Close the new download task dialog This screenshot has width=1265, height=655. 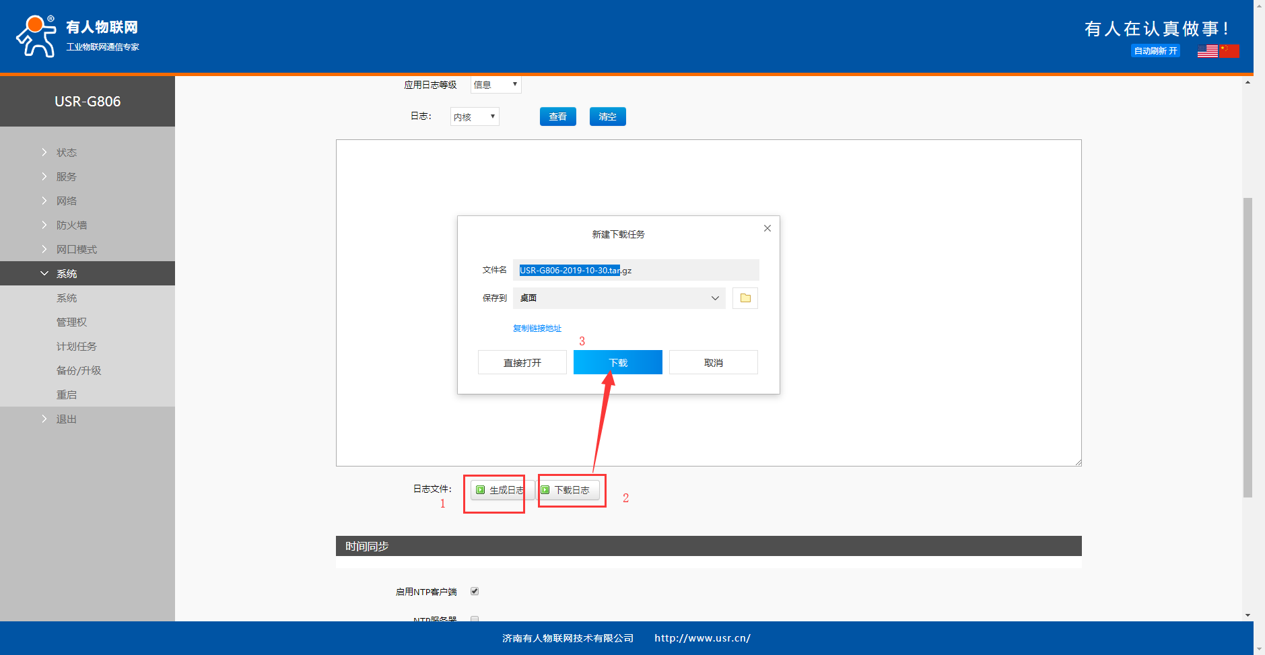pyautogui.click(x=767, y=228)
